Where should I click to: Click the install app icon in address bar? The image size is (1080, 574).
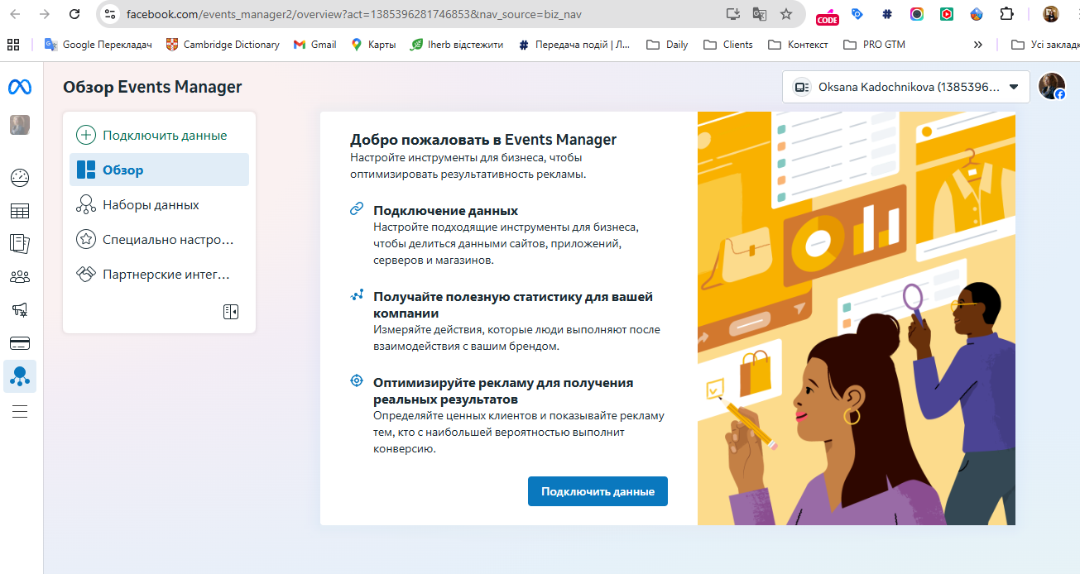point(732,14)
